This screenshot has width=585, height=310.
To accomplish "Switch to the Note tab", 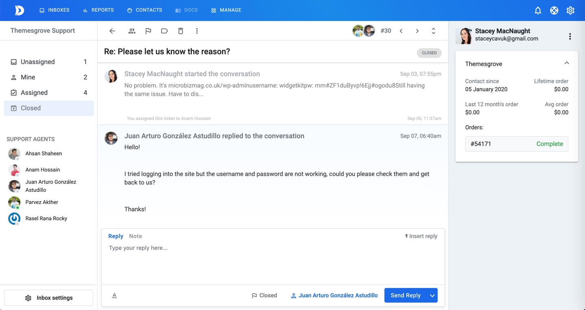I will click(135, 236).
